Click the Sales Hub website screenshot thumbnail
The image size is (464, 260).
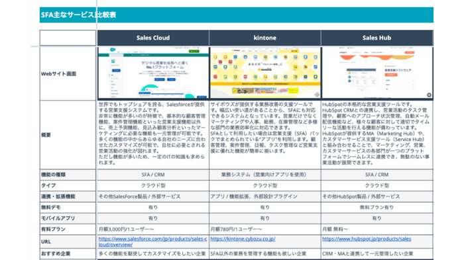(377, 73)
